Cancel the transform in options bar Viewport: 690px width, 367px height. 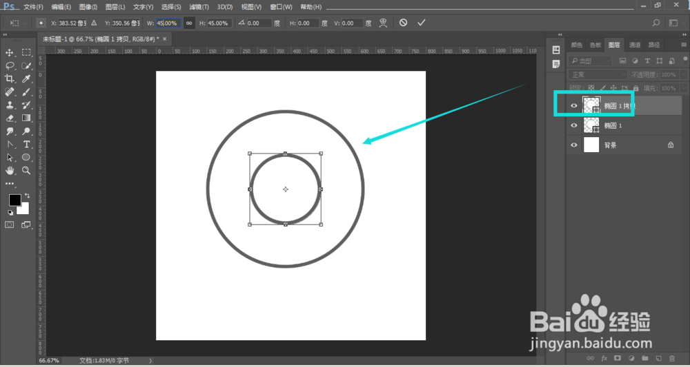pyautogui.click(x=403, y=23)
